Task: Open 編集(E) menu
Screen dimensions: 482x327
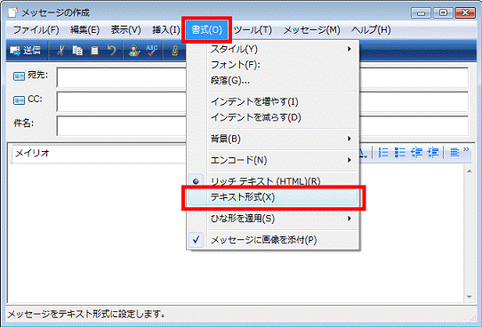Action: [x=84, y=30]
